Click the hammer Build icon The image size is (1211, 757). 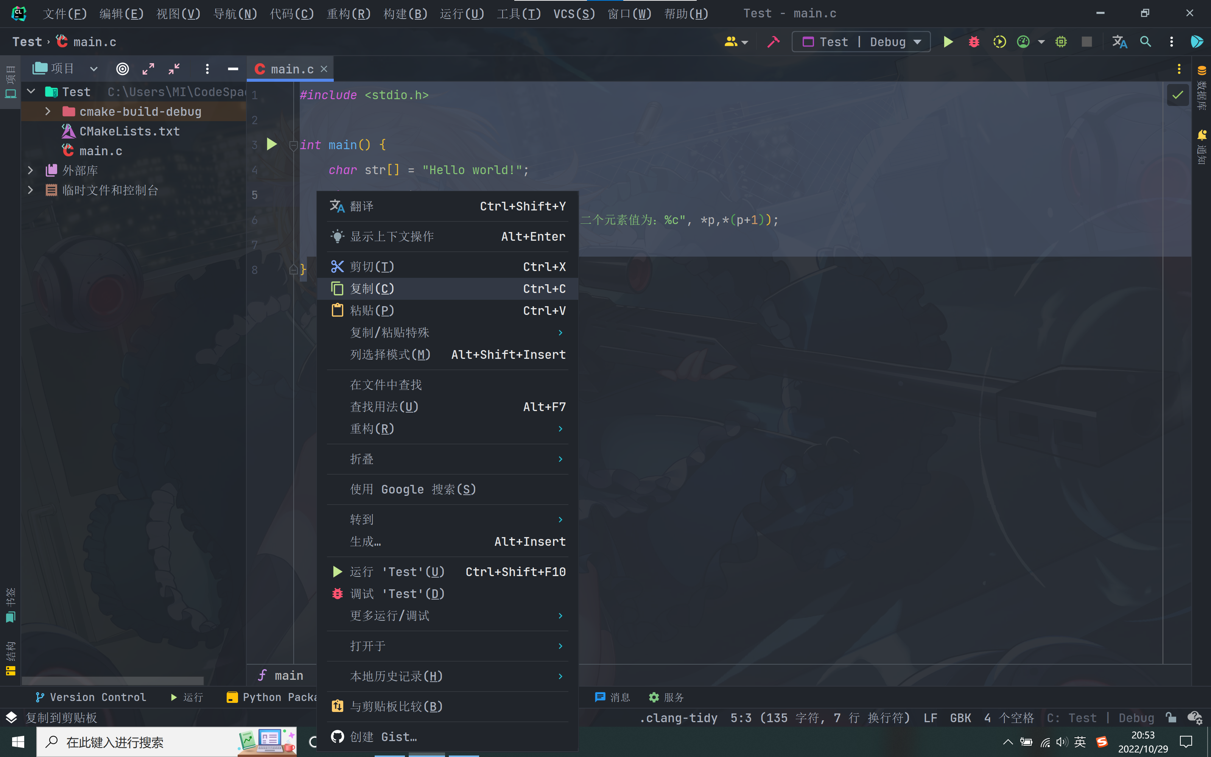[x=773, y=42]
